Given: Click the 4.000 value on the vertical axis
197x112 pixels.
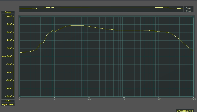Looking at the screenshot, I should [9, 40].
